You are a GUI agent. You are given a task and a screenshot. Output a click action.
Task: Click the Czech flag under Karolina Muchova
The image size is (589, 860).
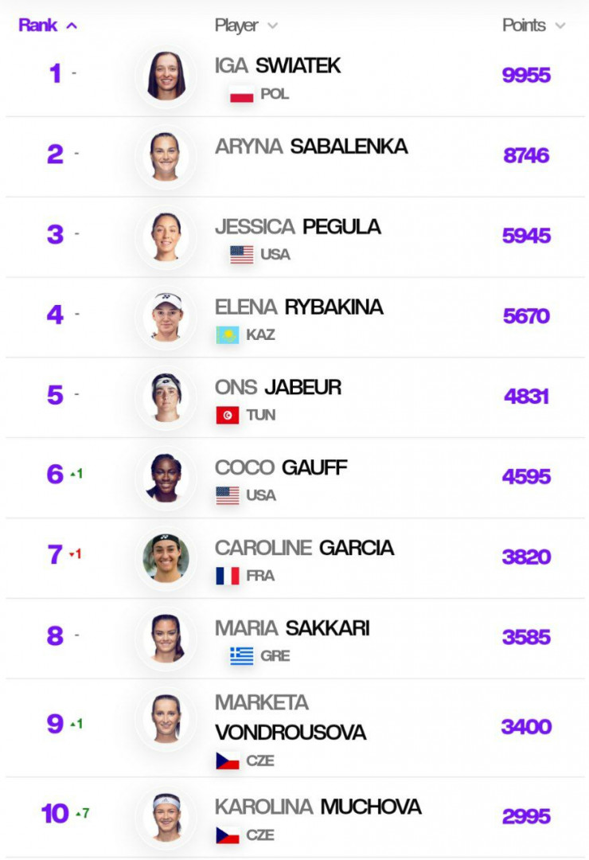tap(227, 835)
